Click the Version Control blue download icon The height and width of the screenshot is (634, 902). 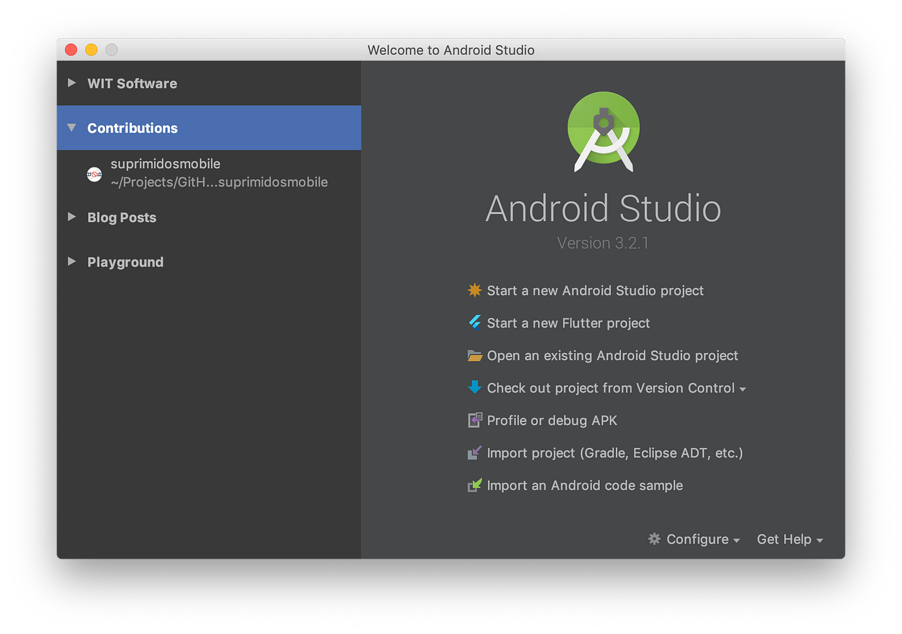(475, 387)
